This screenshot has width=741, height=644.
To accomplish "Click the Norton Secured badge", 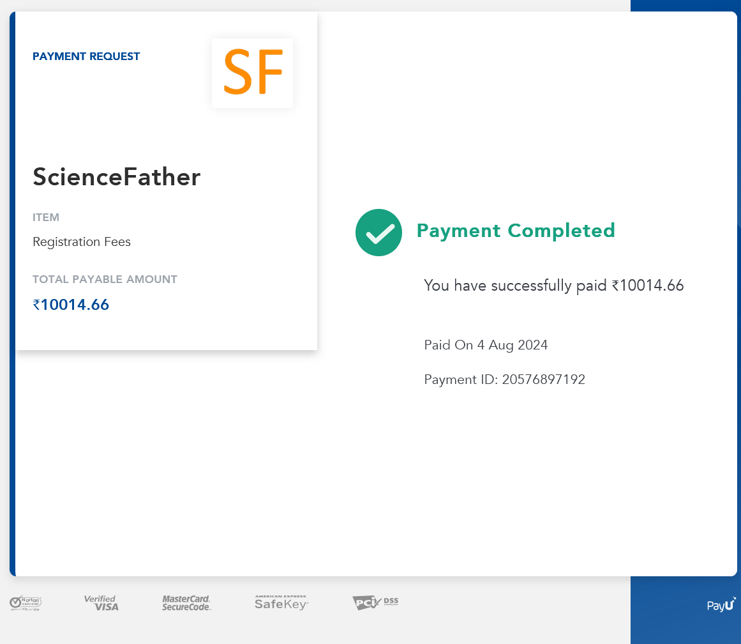I will click(26, 602).
